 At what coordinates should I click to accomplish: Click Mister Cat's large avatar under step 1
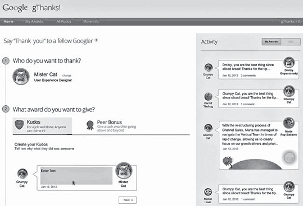pos(21,76)
